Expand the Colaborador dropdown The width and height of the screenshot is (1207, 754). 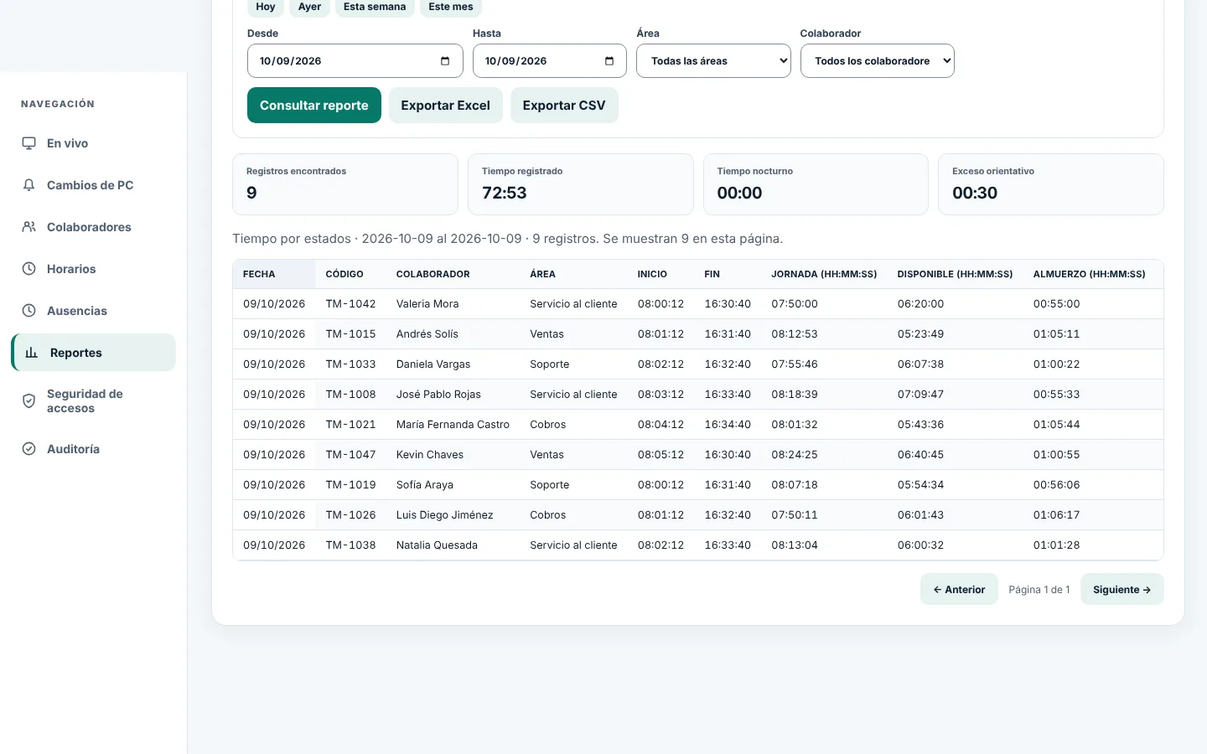[x=878, y=61]
